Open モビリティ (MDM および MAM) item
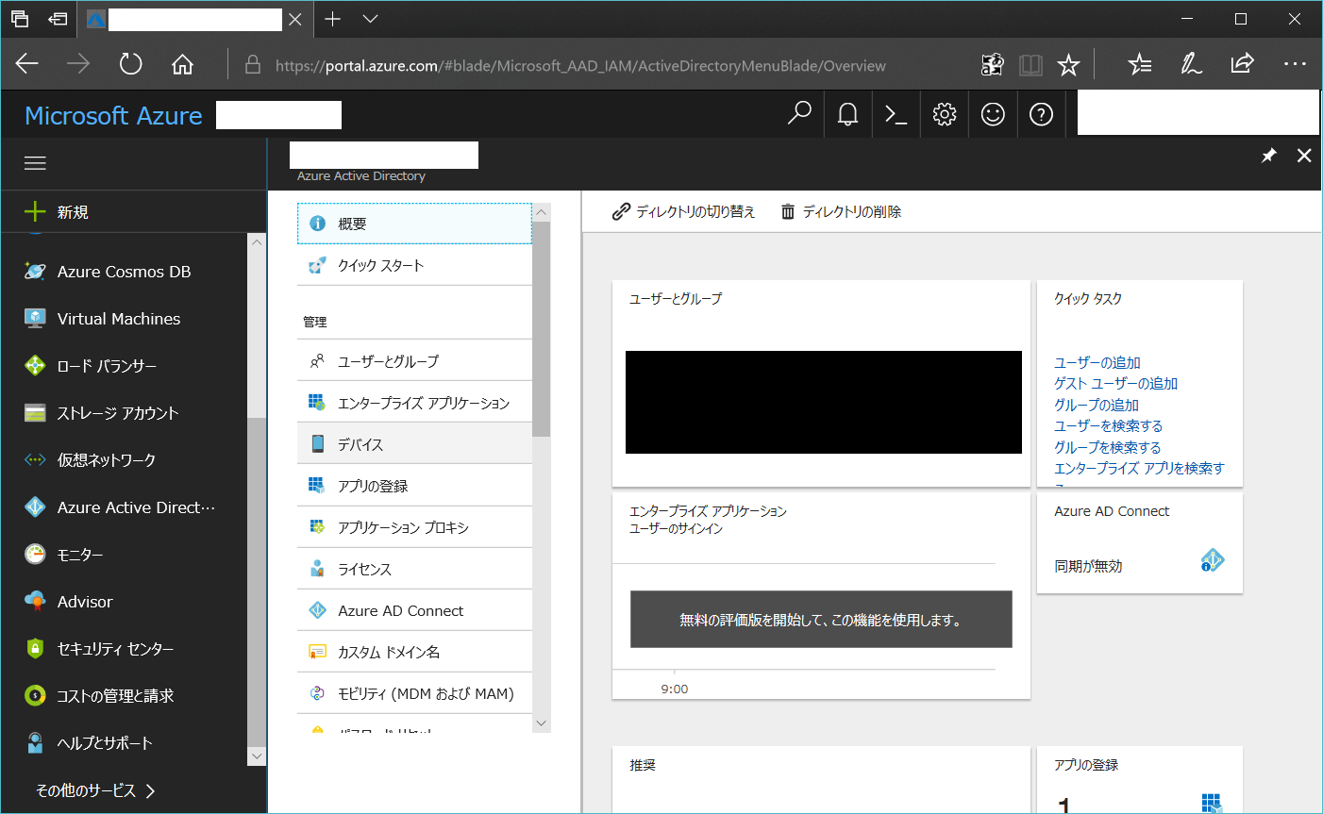Image resolution: width=1323 pixels, height=814 pixels. [x=414, y=693]
